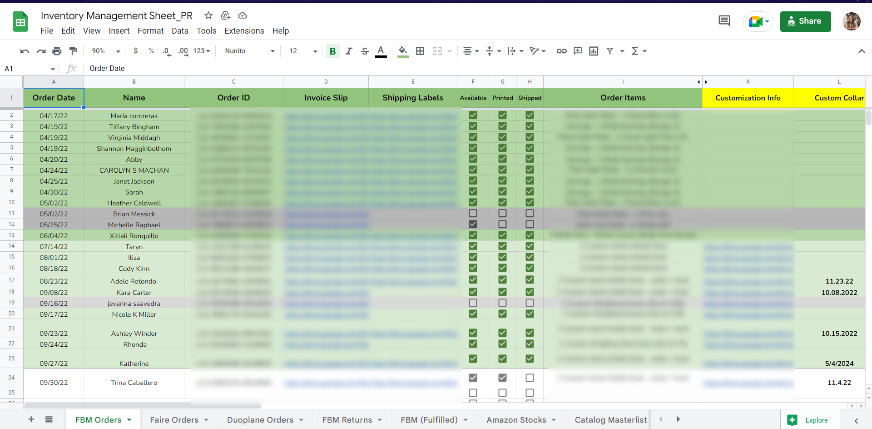Open the comment history icon
Image resolution: width=872 pixels, height=429 pixels.
pos(724,21)
